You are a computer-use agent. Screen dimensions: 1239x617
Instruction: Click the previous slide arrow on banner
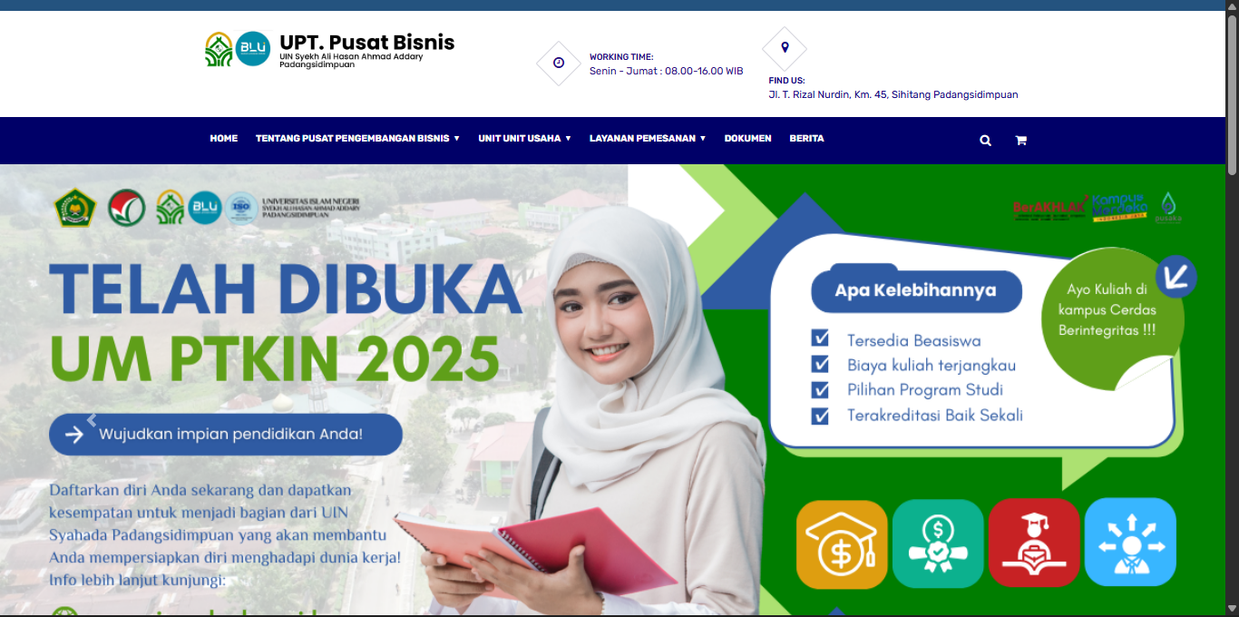pos(92,420)
